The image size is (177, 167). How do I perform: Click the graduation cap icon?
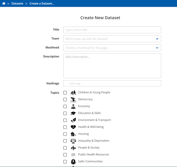73,113
